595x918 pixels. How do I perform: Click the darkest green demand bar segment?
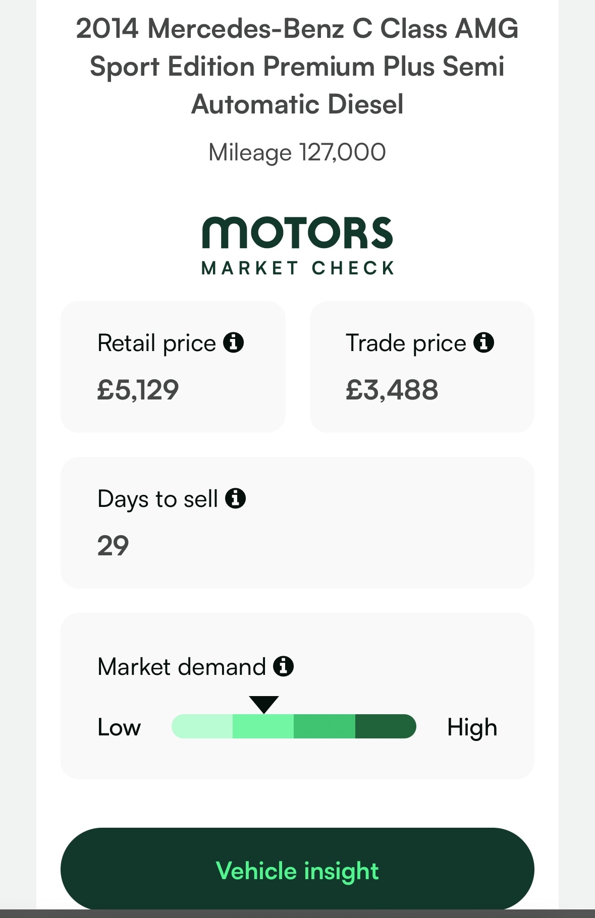pyautogui.click(x=385, y=726)
